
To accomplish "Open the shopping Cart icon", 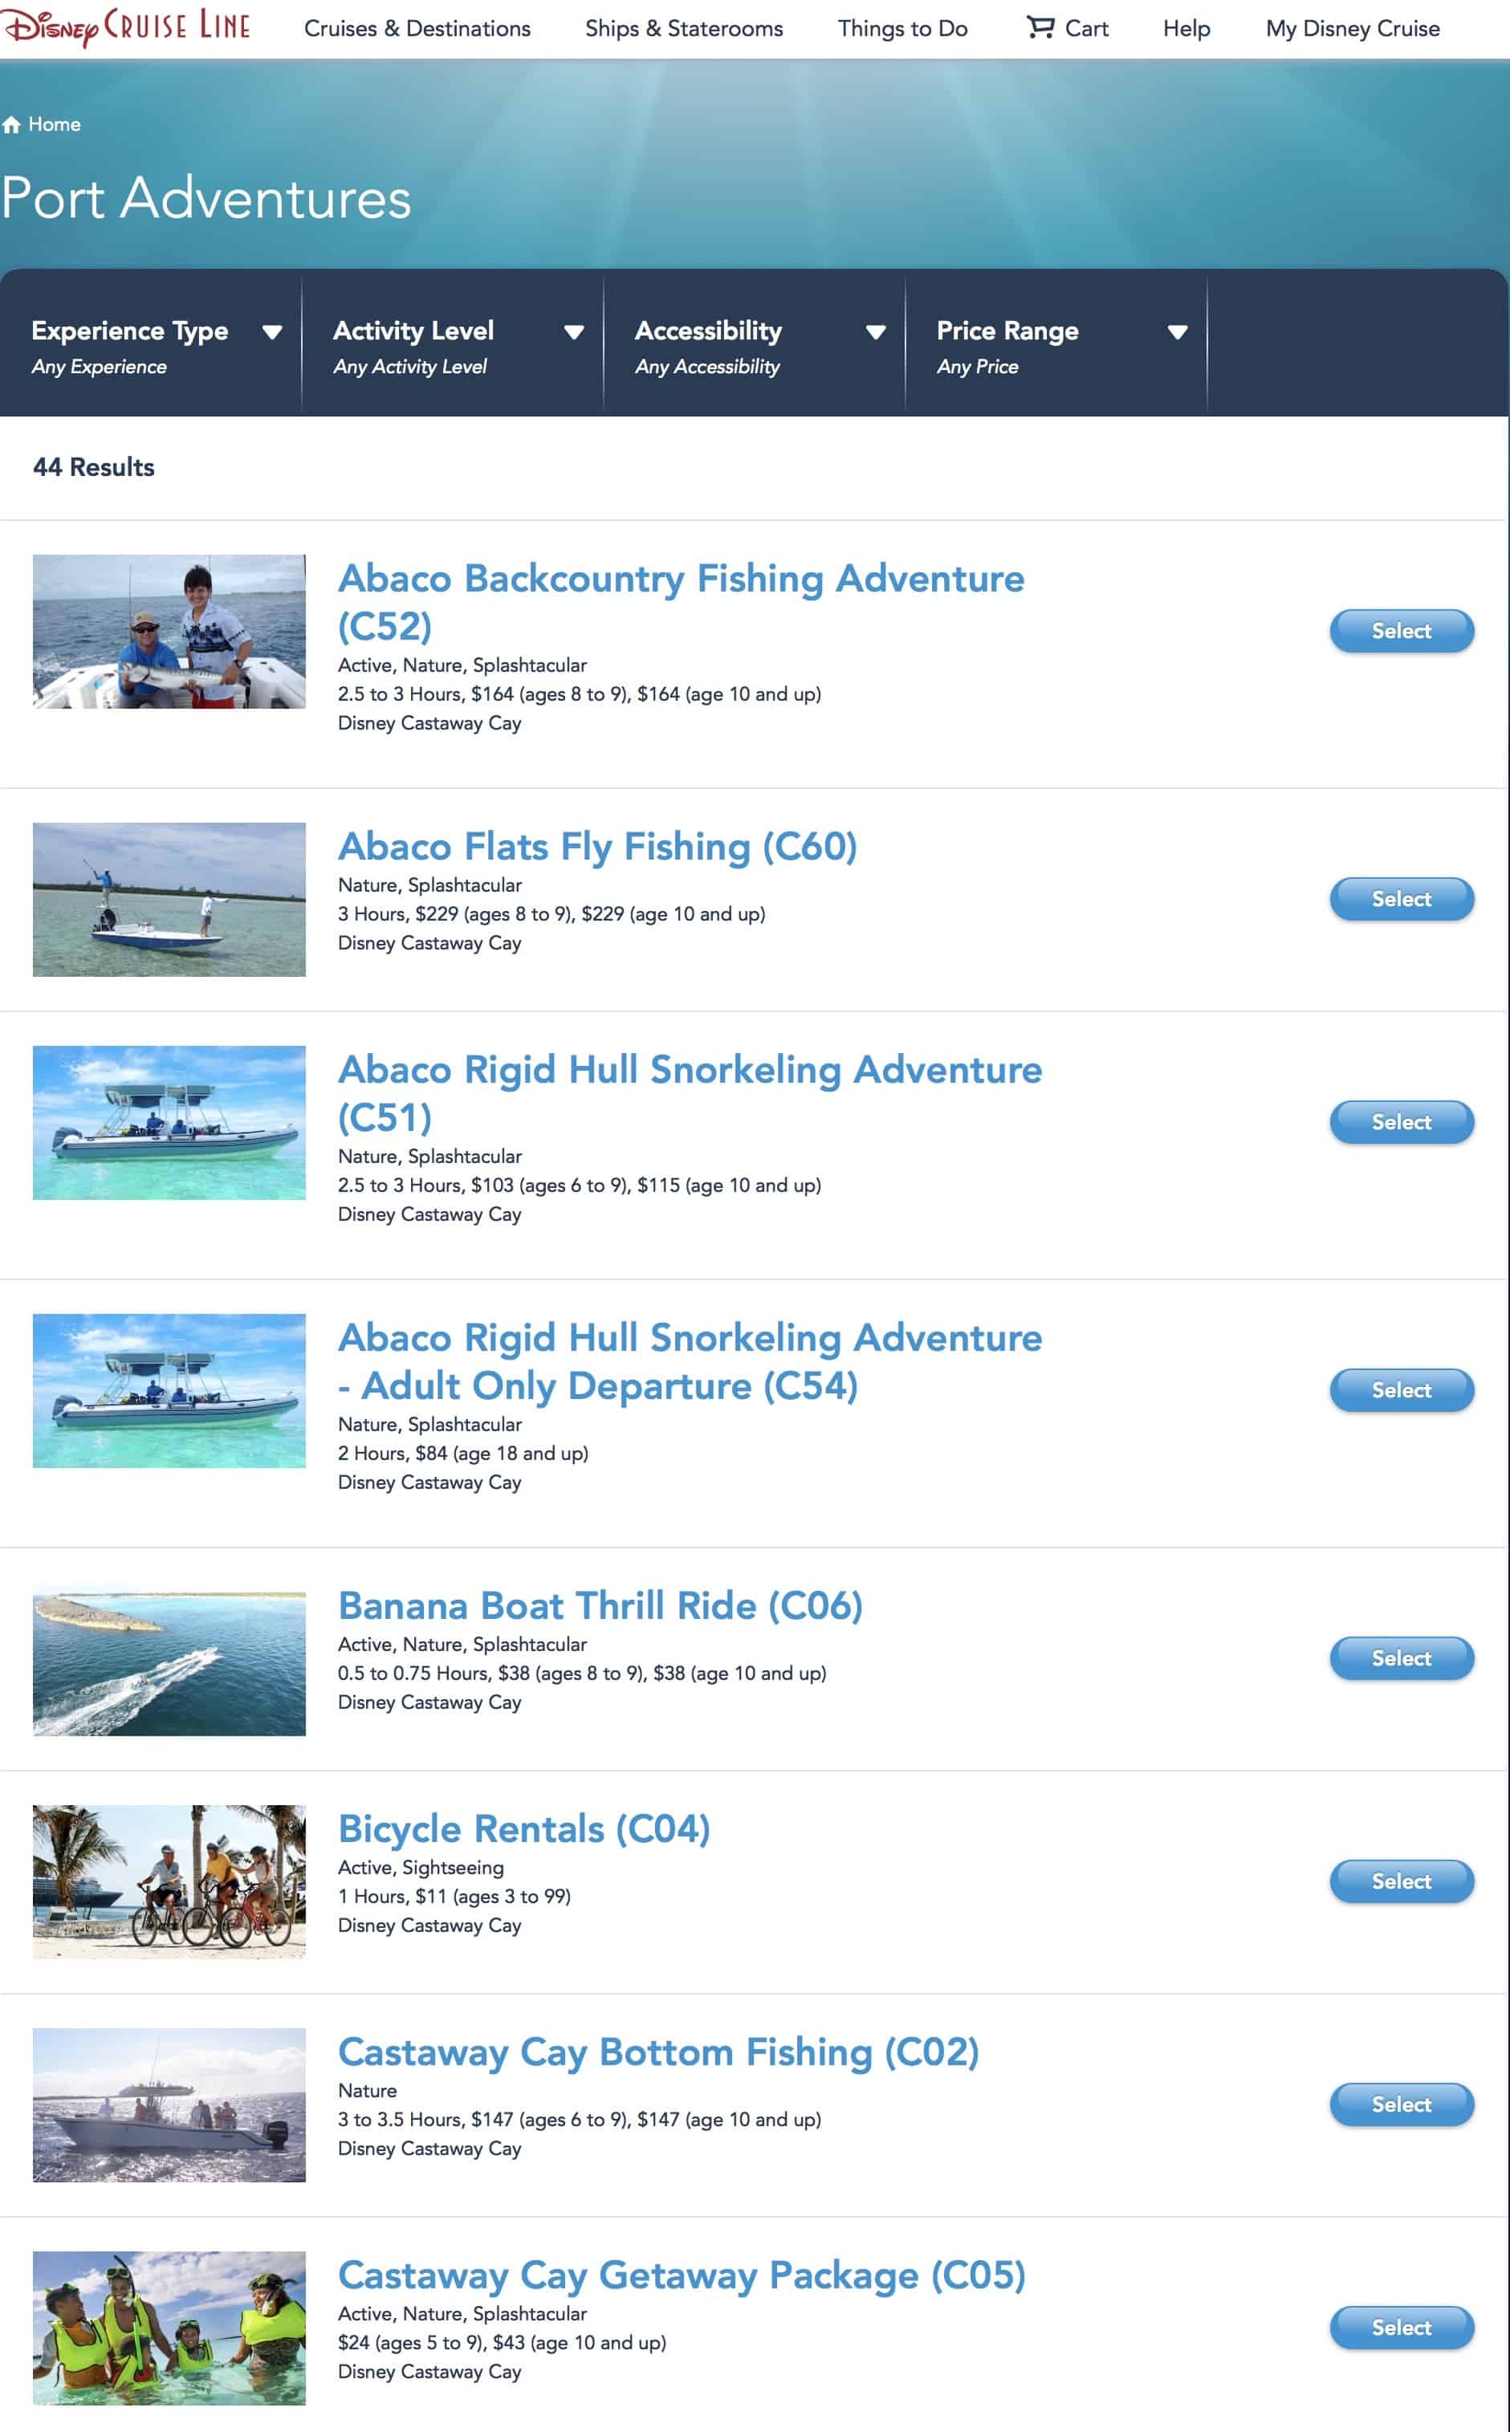I will 1040,27.
